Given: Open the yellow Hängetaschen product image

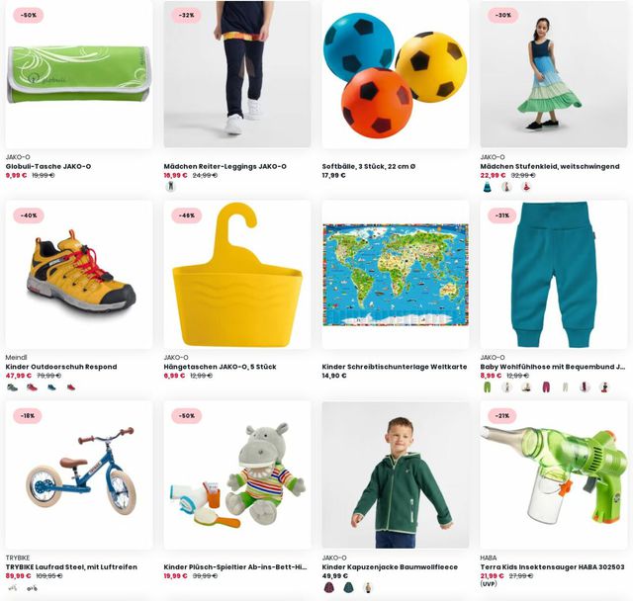Looking at the screenshot, I should coord(237,275).
